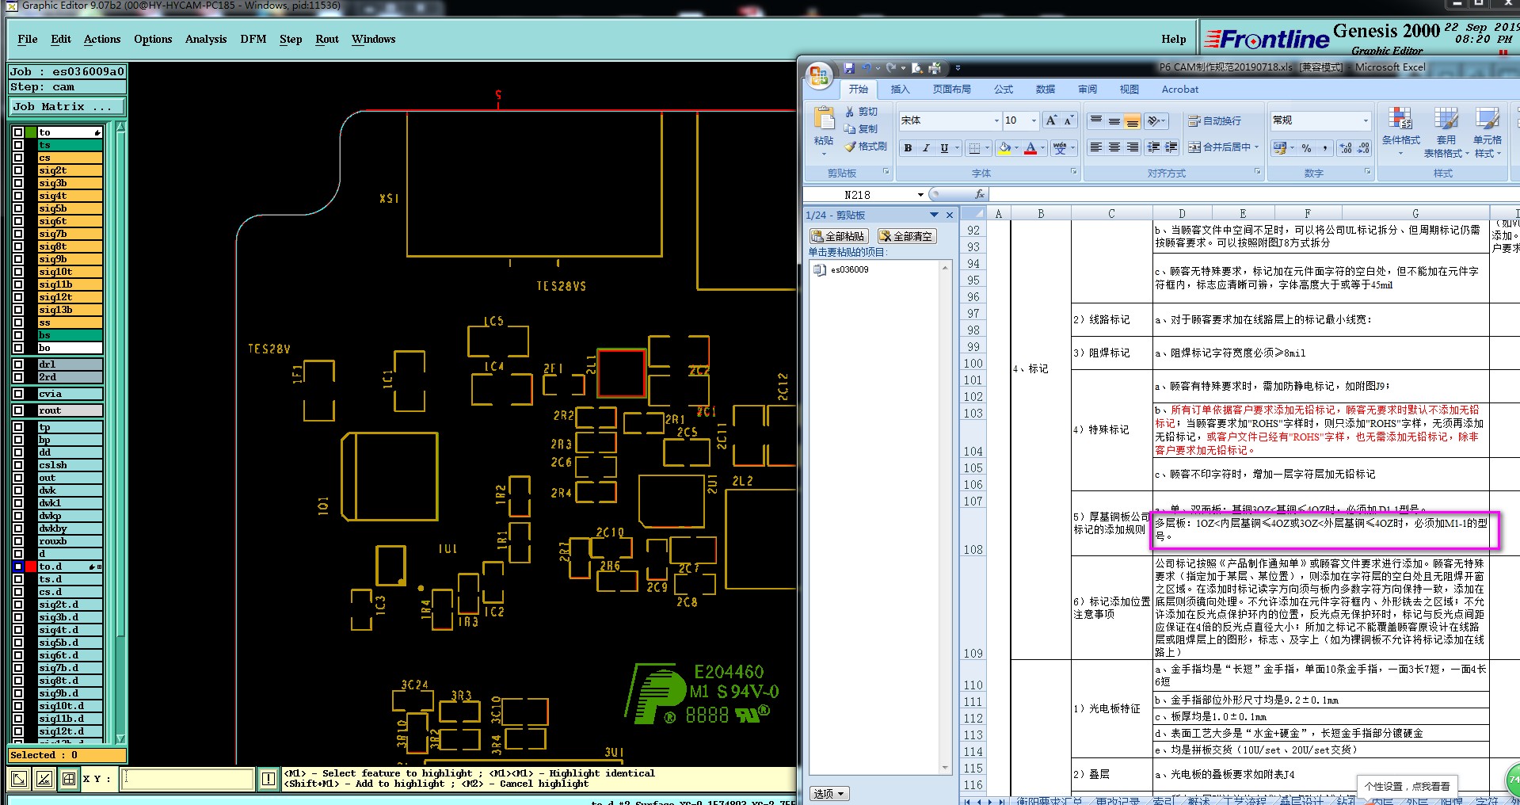The width and height of the screenshot is (1520, 805).
Task: Click the Bold icon in Excel ribbon
Action: [x=908, y=147]
